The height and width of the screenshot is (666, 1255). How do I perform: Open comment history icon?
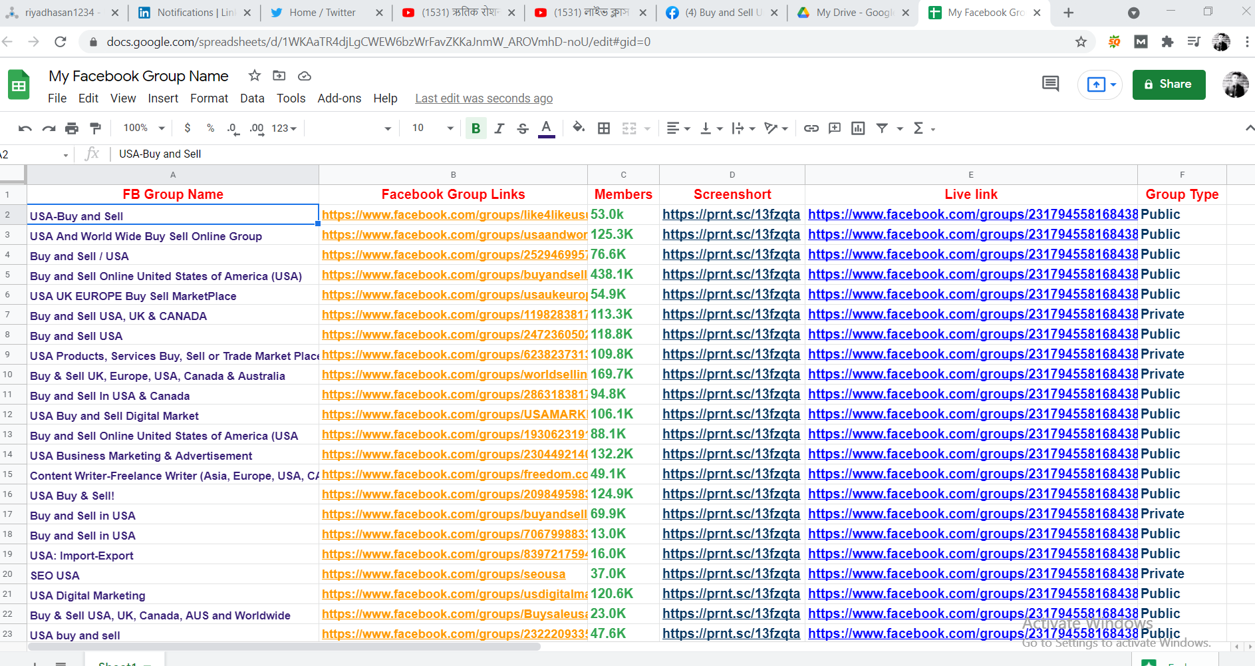pyautogui.click(x=1050, y=84)
